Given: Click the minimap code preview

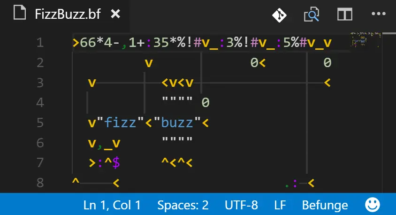Looking at the screenshot, I should pyautogui.click(x=366, y=39).
